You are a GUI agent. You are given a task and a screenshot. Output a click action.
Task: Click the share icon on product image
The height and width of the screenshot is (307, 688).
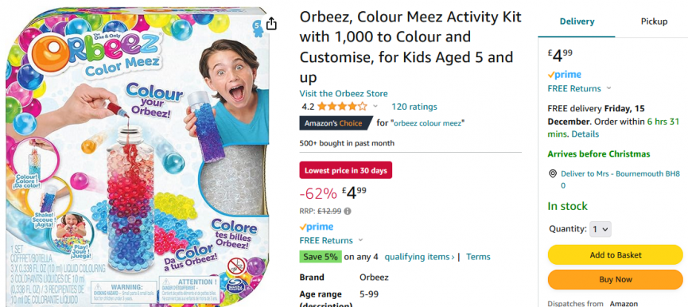pos(271,23)
